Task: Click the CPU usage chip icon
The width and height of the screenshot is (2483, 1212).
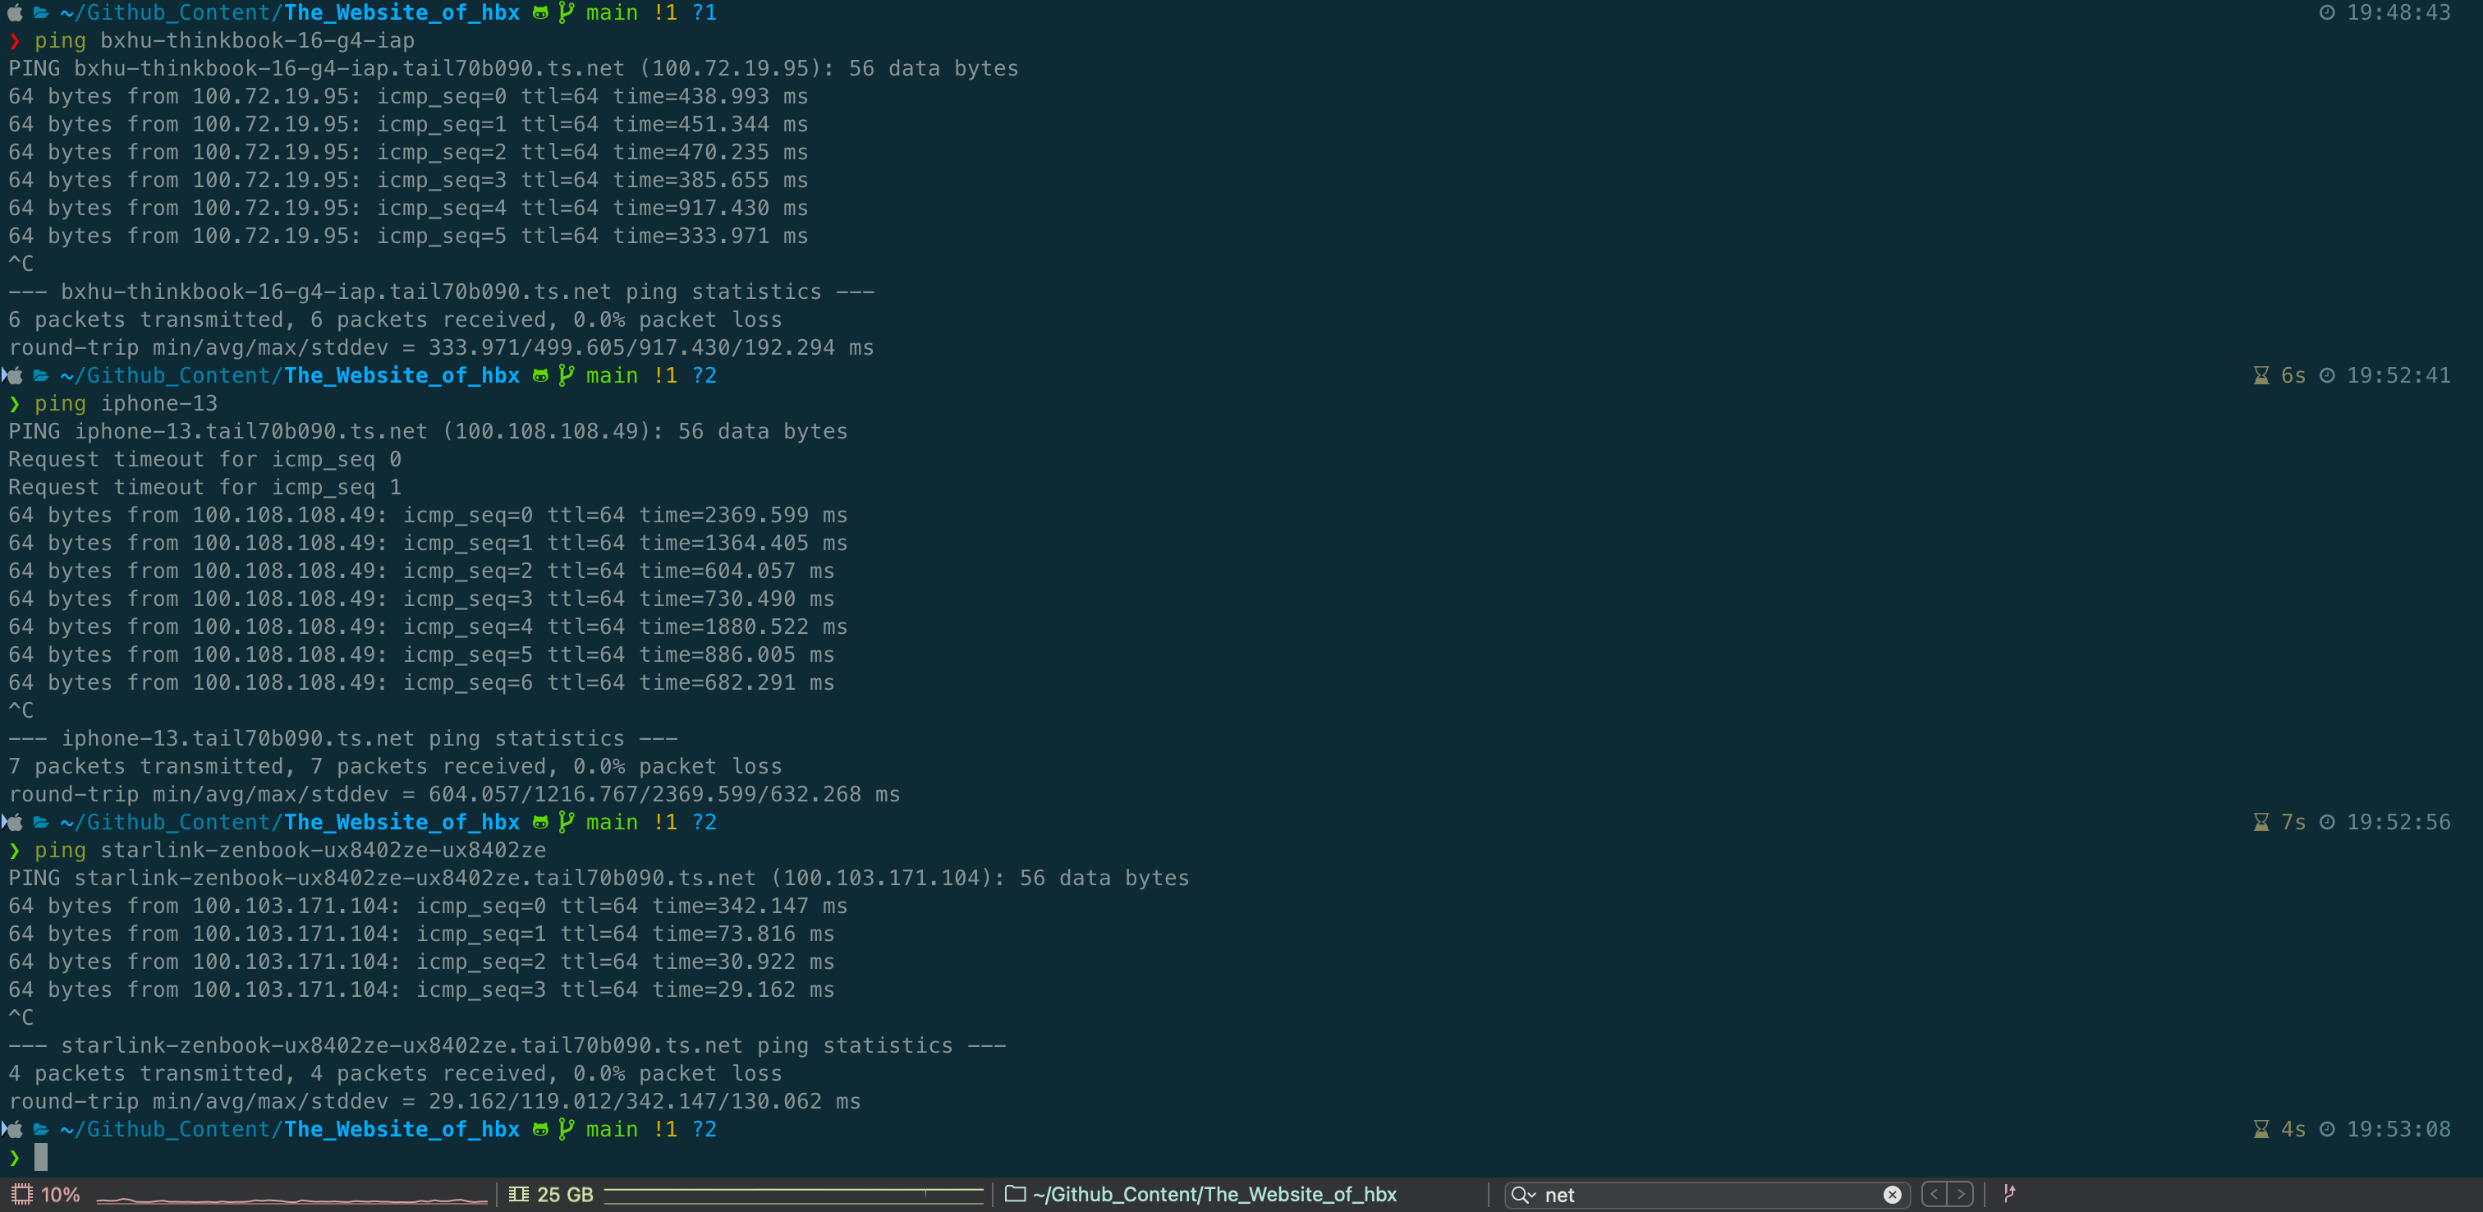Action: pyautogui.click(x=21, y=1194)
